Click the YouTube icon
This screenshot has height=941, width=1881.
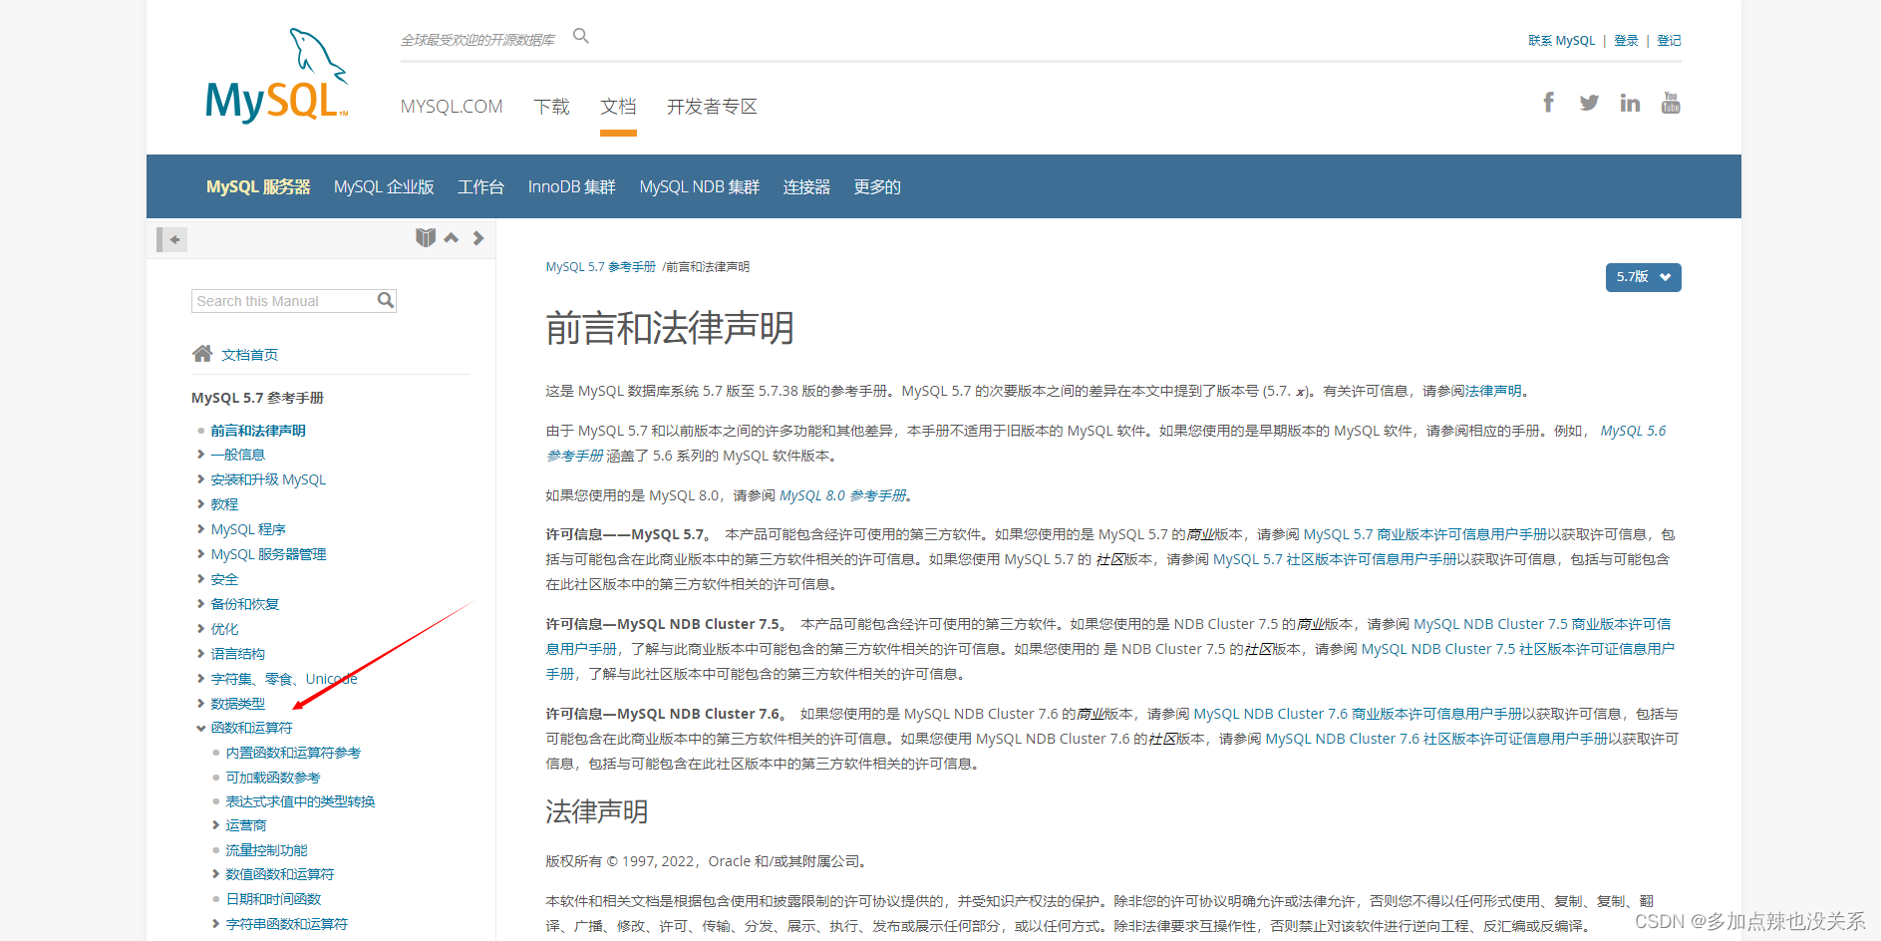(x=1671, y=102)
